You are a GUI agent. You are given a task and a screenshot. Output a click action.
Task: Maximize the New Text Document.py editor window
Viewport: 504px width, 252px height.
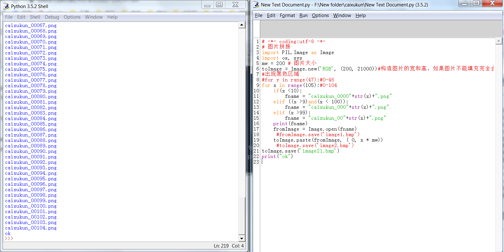[x=477, y=4]
